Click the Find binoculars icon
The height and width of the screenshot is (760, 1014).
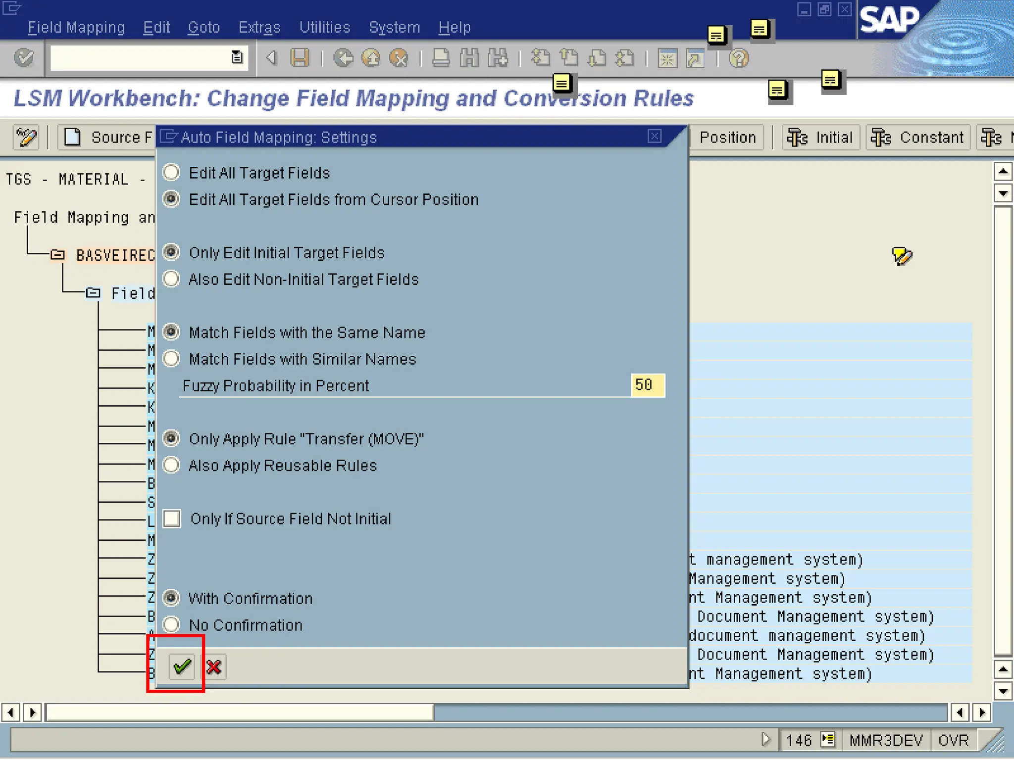(469, 58)
